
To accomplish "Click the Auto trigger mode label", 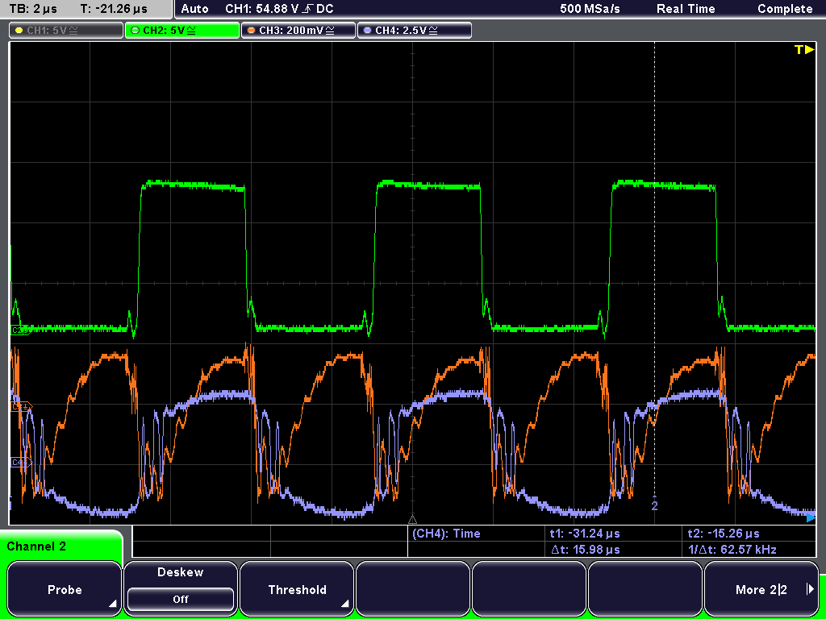I will [195, 9].
